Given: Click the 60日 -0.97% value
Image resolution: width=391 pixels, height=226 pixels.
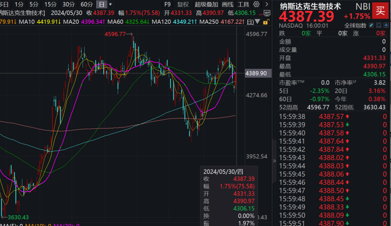Looking at the screenshot, I should point(320,99).
